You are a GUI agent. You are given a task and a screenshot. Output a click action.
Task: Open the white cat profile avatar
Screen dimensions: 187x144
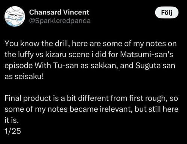15,16
